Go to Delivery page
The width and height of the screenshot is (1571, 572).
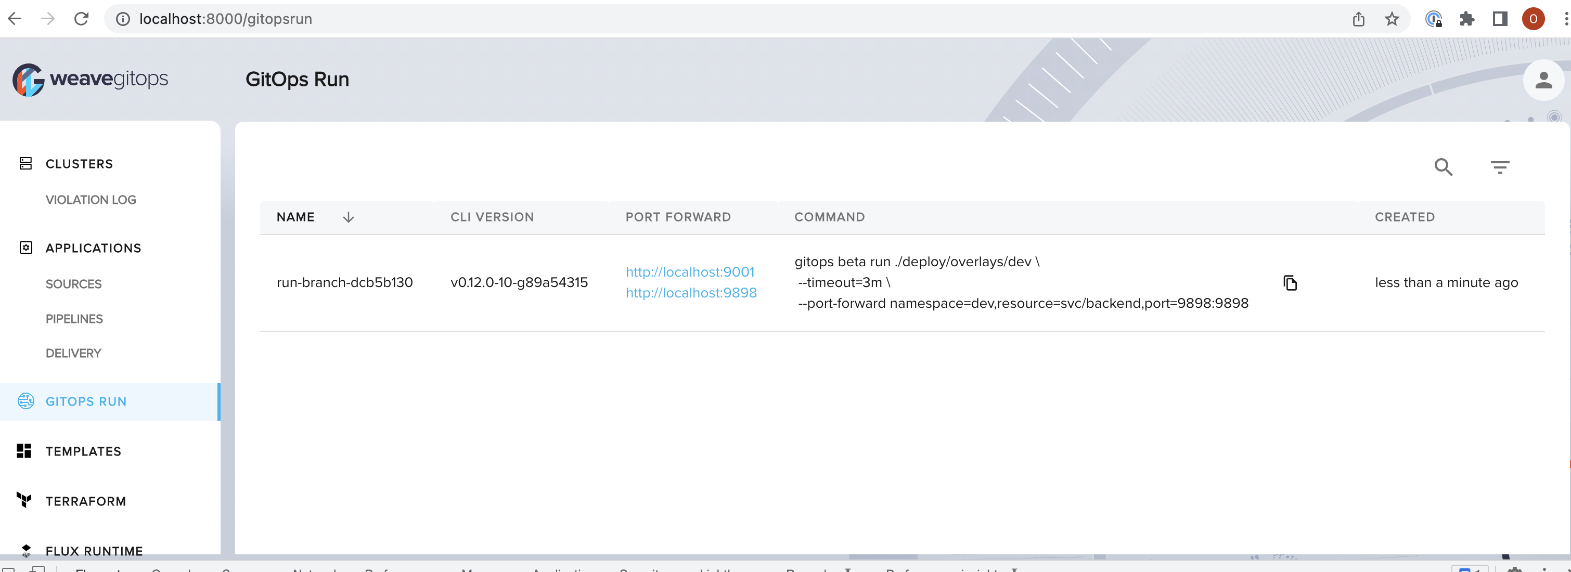click(73, 353)
